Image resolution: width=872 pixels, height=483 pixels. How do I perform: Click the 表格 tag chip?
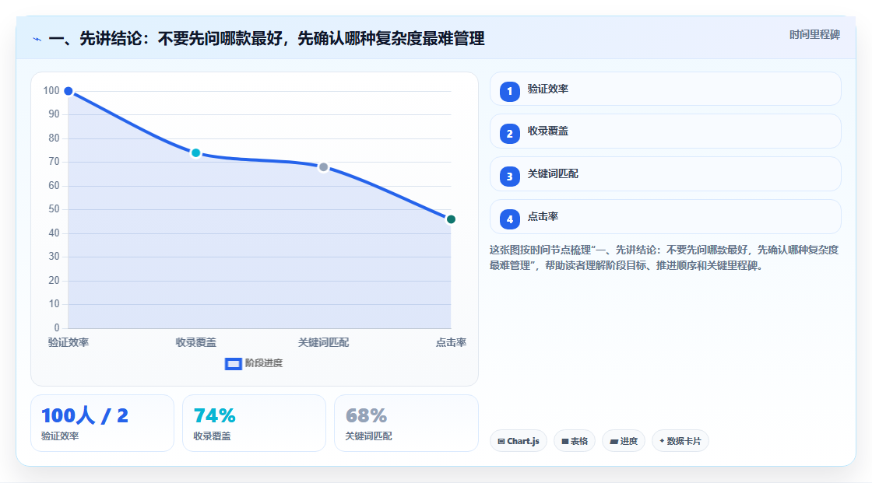click(x=575, y=441)
